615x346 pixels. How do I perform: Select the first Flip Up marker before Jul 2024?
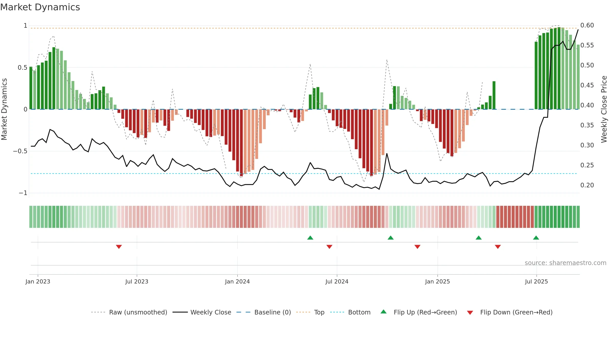pos(310,238)
